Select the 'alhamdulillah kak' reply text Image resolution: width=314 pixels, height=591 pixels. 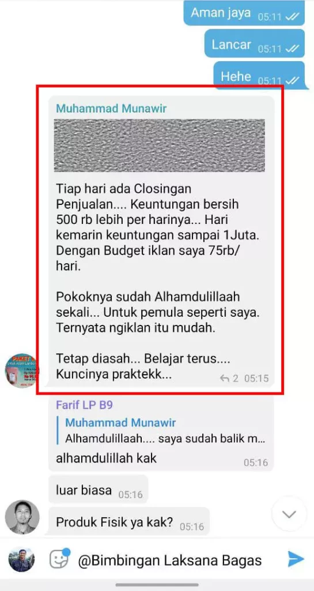(x=107, y=459)
